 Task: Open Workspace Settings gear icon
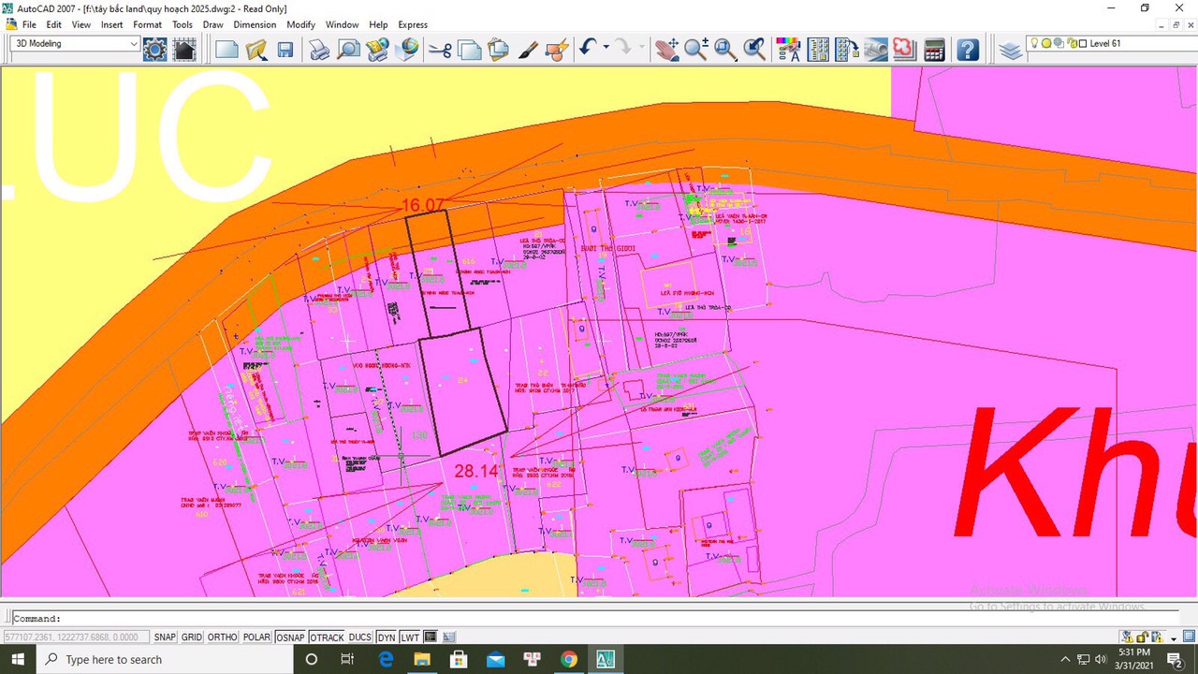[x=154, y=50]
